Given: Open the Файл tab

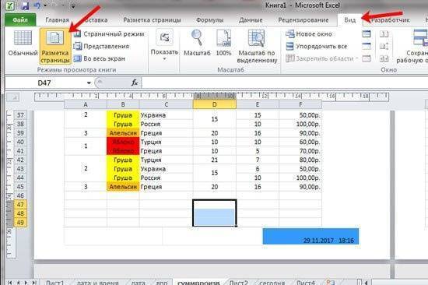Looking at the screenshot, I should [20, 20].
